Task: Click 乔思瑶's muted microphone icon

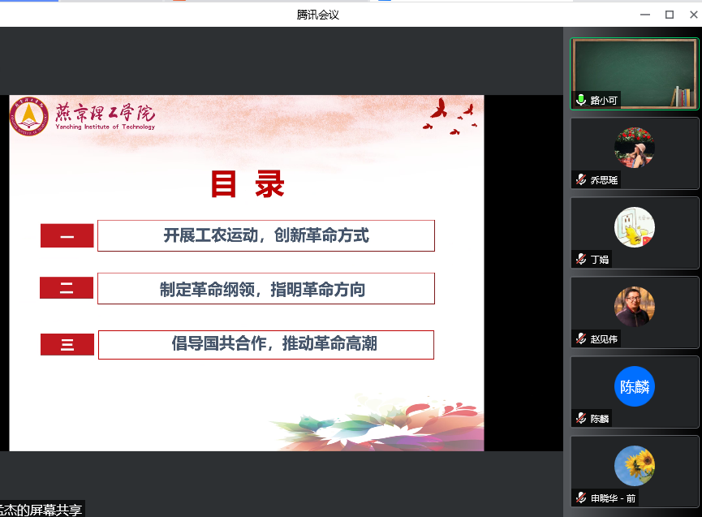Action: point(581,180)
